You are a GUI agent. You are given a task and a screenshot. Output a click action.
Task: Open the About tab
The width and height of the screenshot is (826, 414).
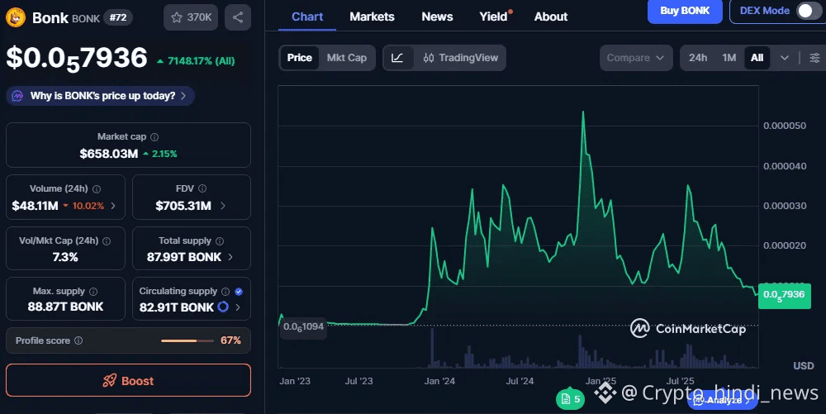click(551, 17)
